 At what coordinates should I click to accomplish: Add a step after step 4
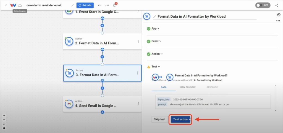tap(102, 112)
